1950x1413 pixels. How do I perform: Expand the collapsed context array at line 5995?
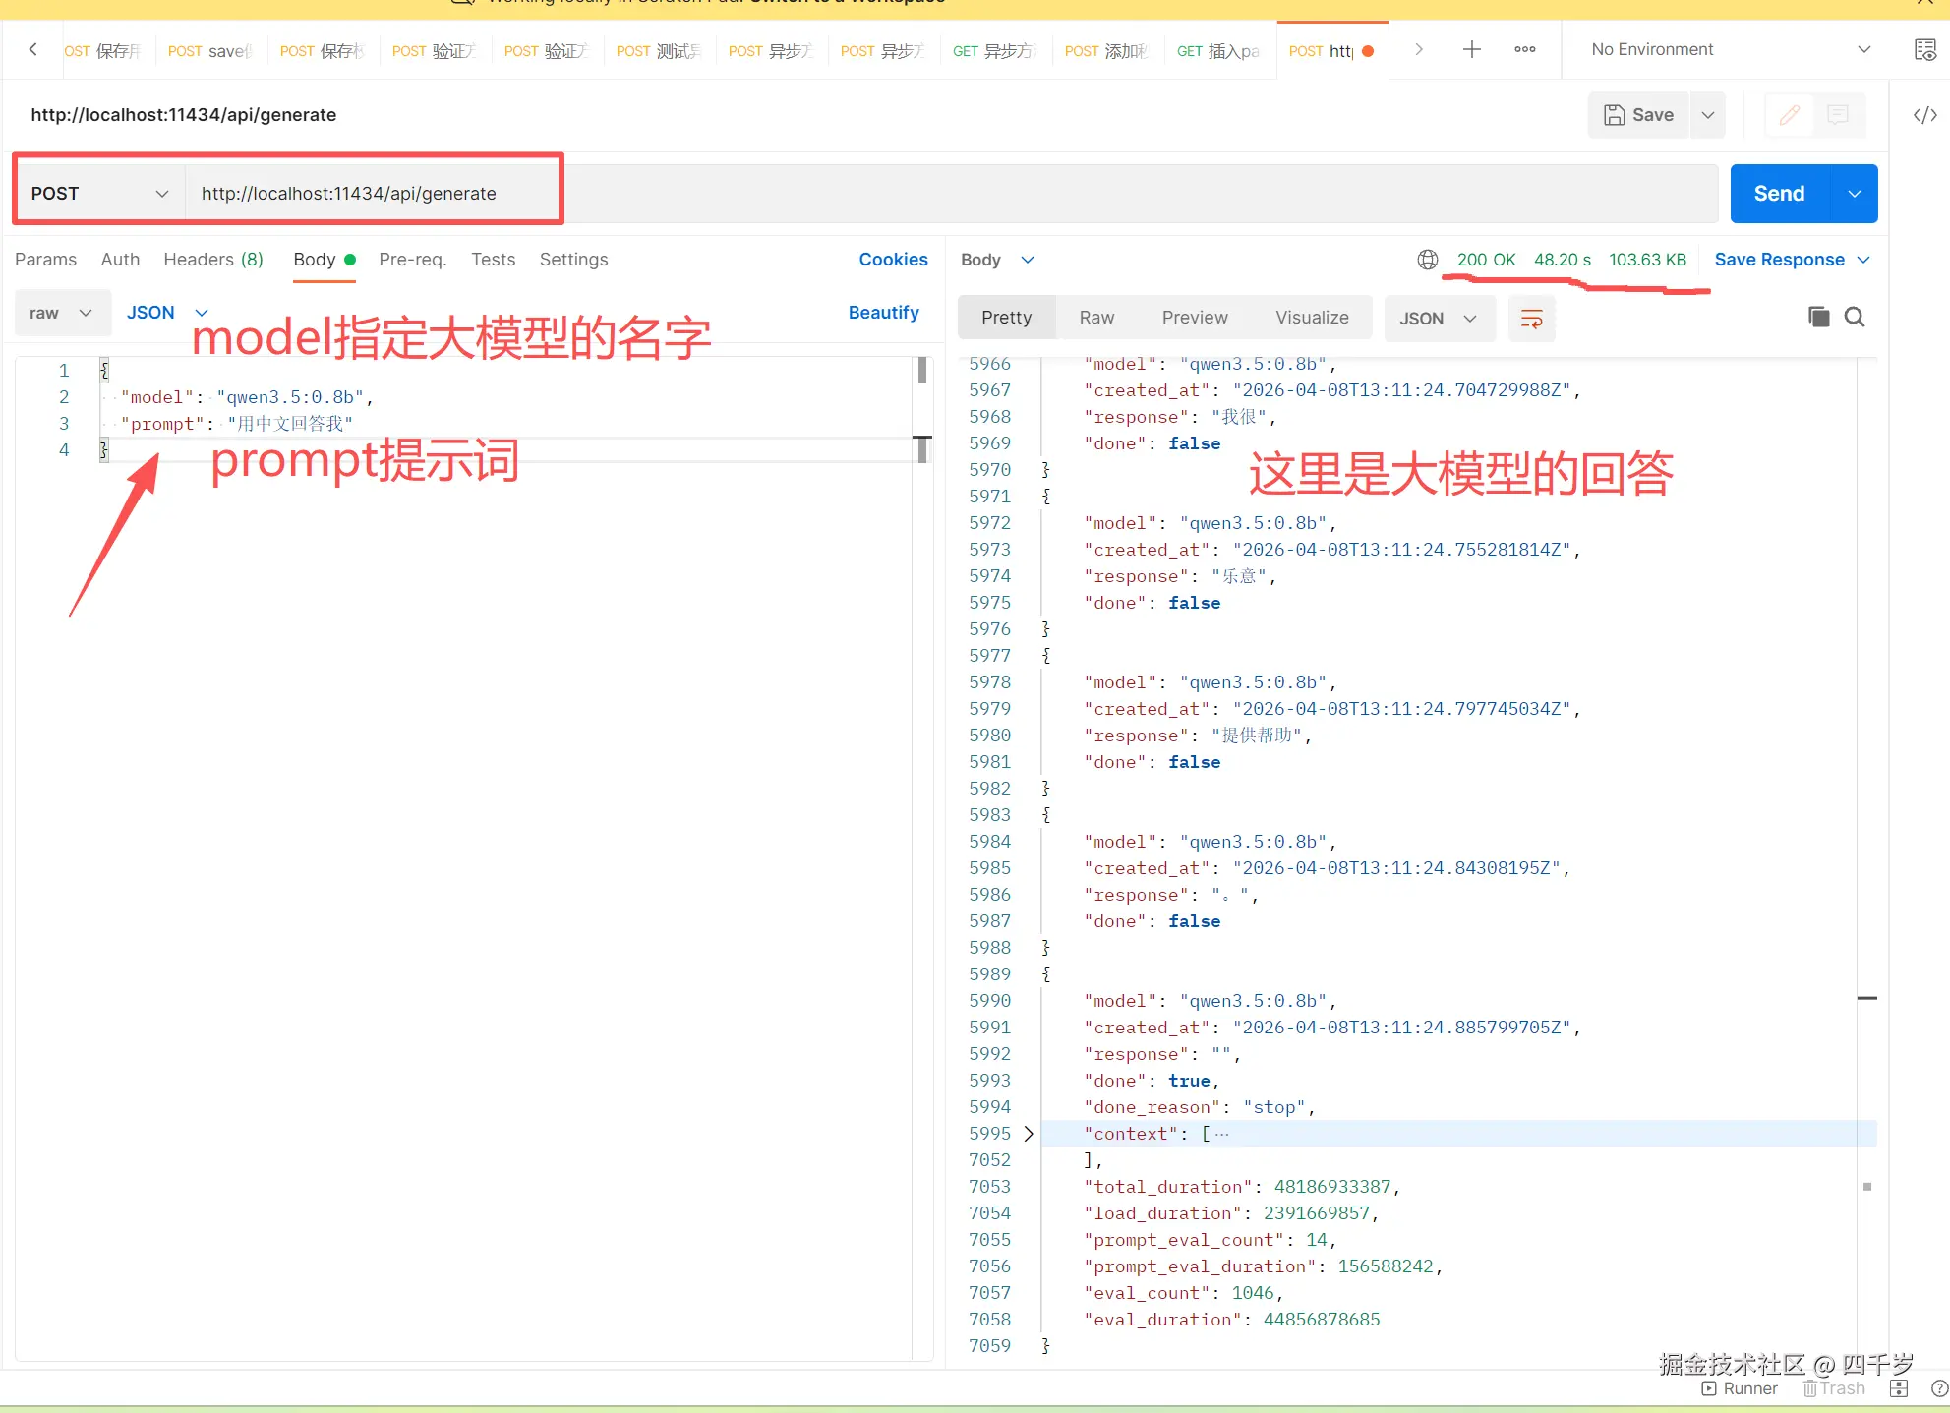[1029, 1134]
